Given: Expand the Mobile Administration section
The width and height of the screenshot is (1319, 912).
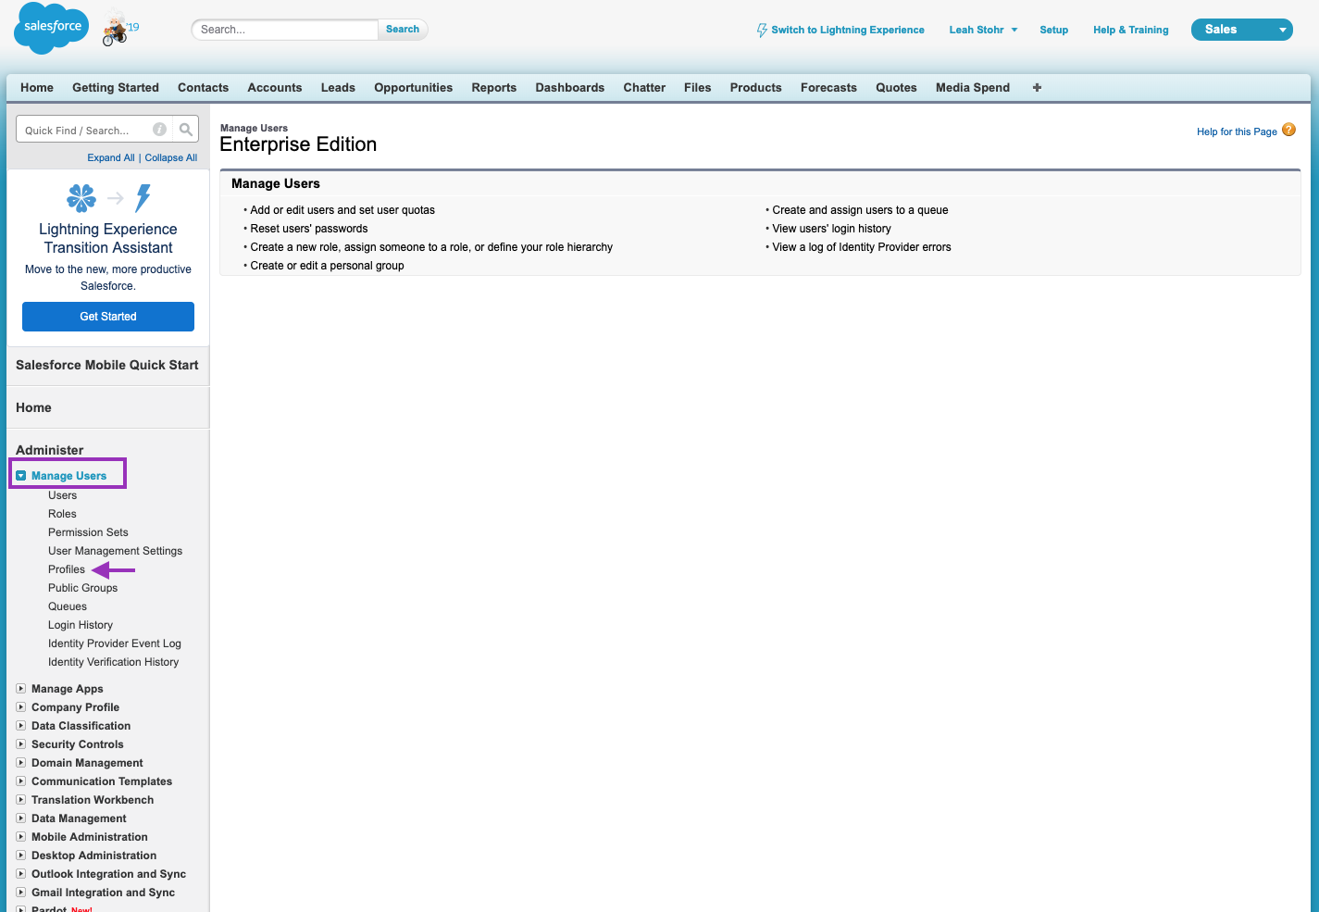Looking at the screenshot, I should pyautogui.click(x=21, y=837).
